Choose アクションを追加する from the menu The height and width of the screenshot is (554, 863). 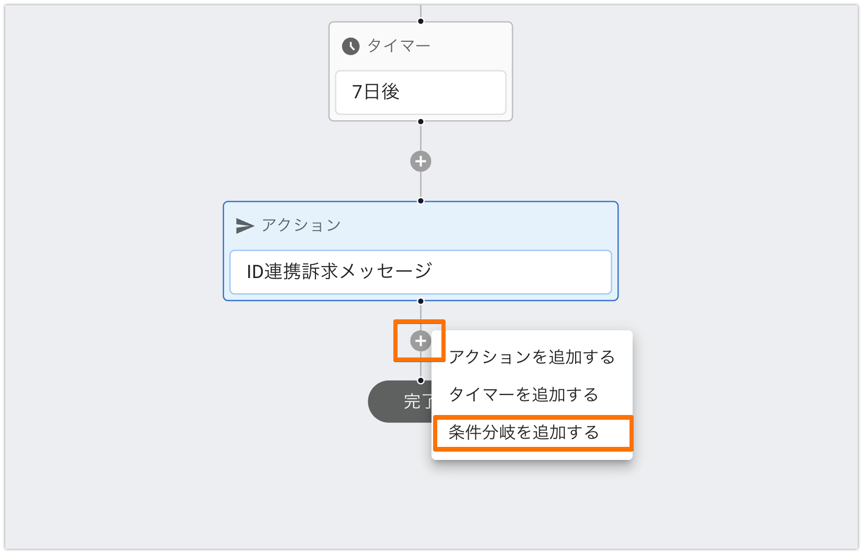point(532,357)
